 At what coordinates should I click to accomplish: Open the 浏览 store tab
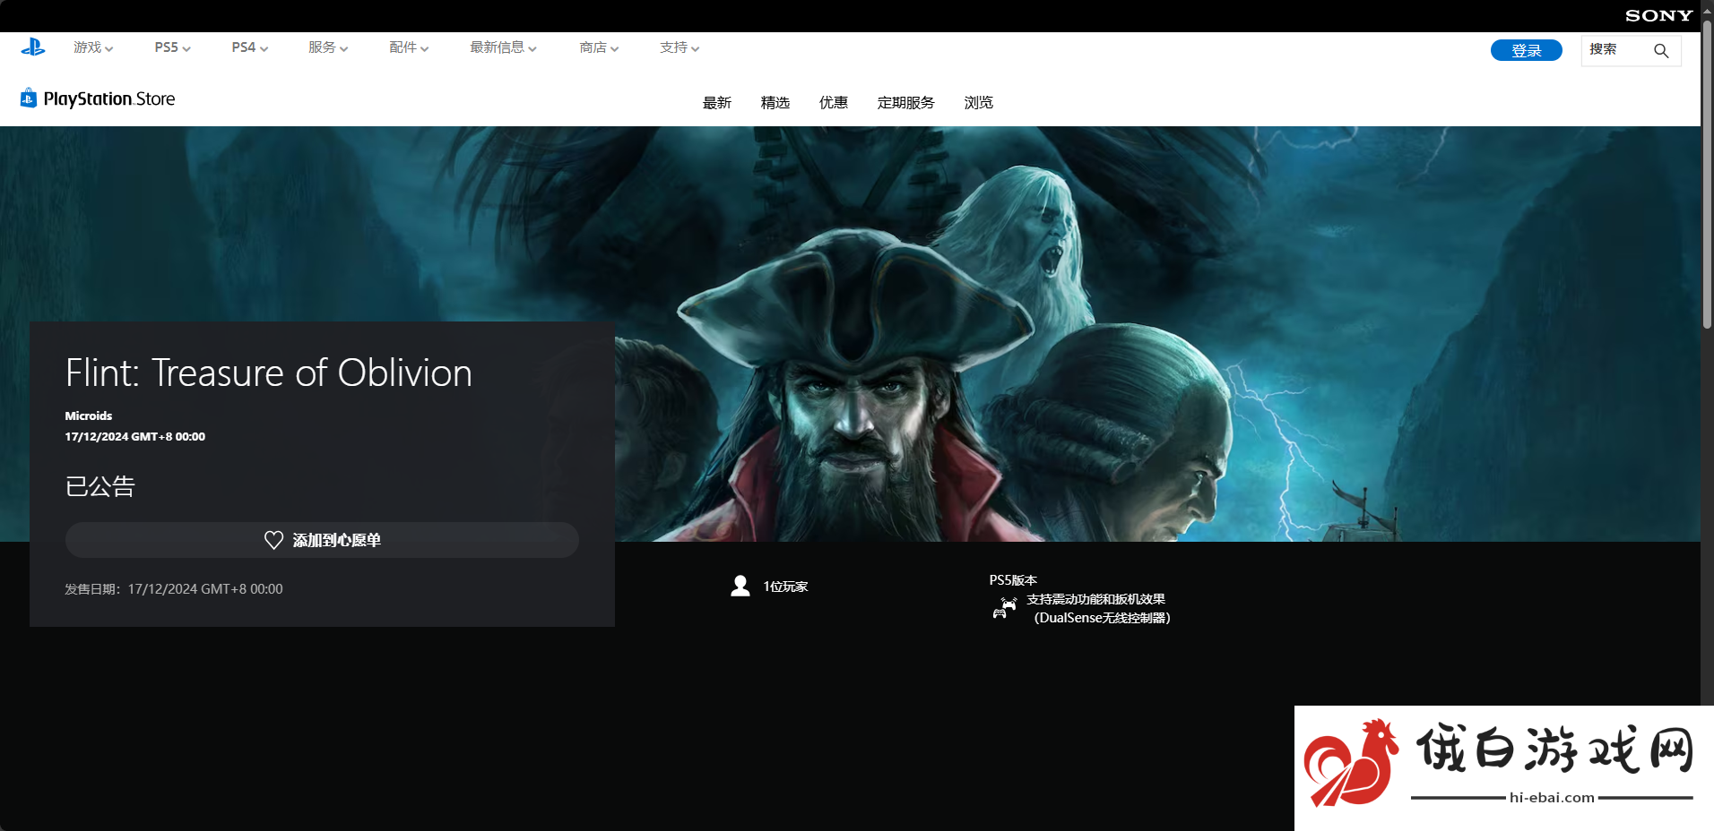[979, 103]
